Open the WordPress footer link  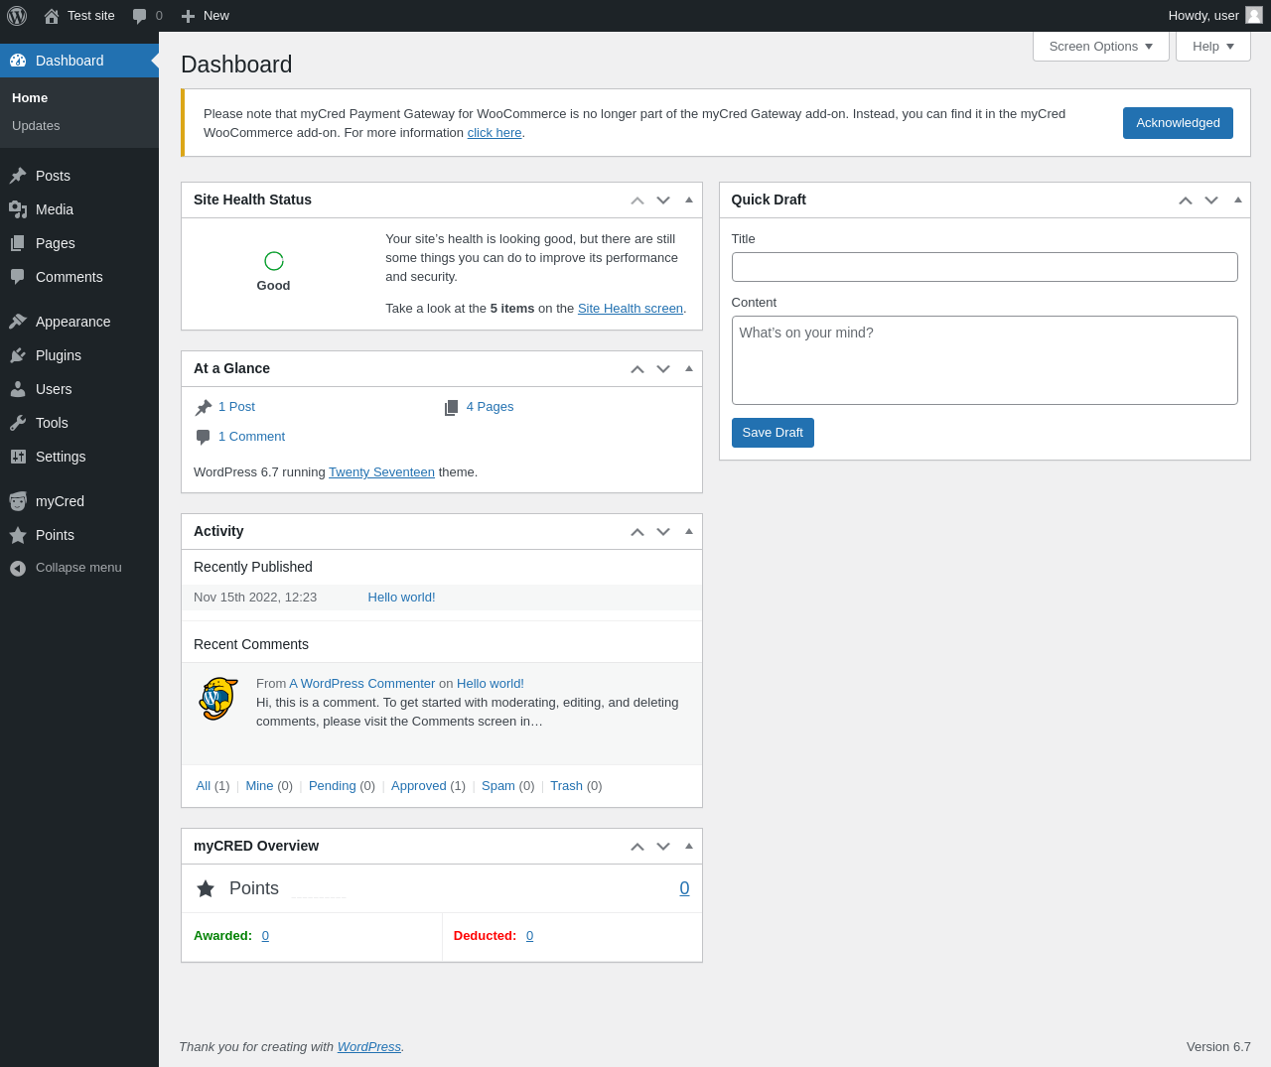369,1047
